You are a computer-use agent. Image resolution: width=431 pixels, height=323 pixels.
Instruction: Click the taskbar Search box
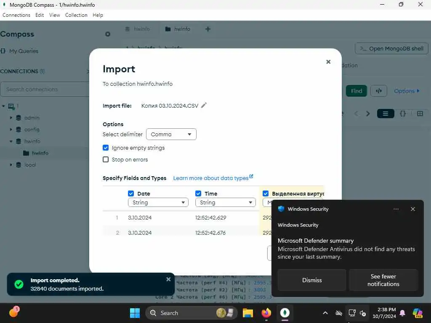coord(192,313)
